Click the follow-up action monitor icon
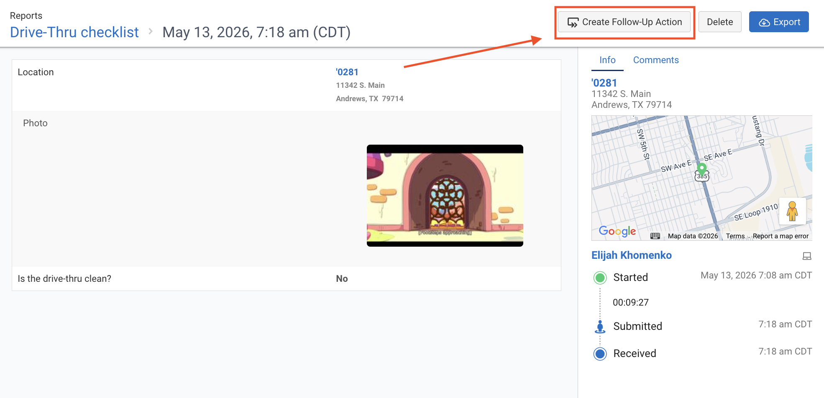The image size is (824, 398). [573, 23]
